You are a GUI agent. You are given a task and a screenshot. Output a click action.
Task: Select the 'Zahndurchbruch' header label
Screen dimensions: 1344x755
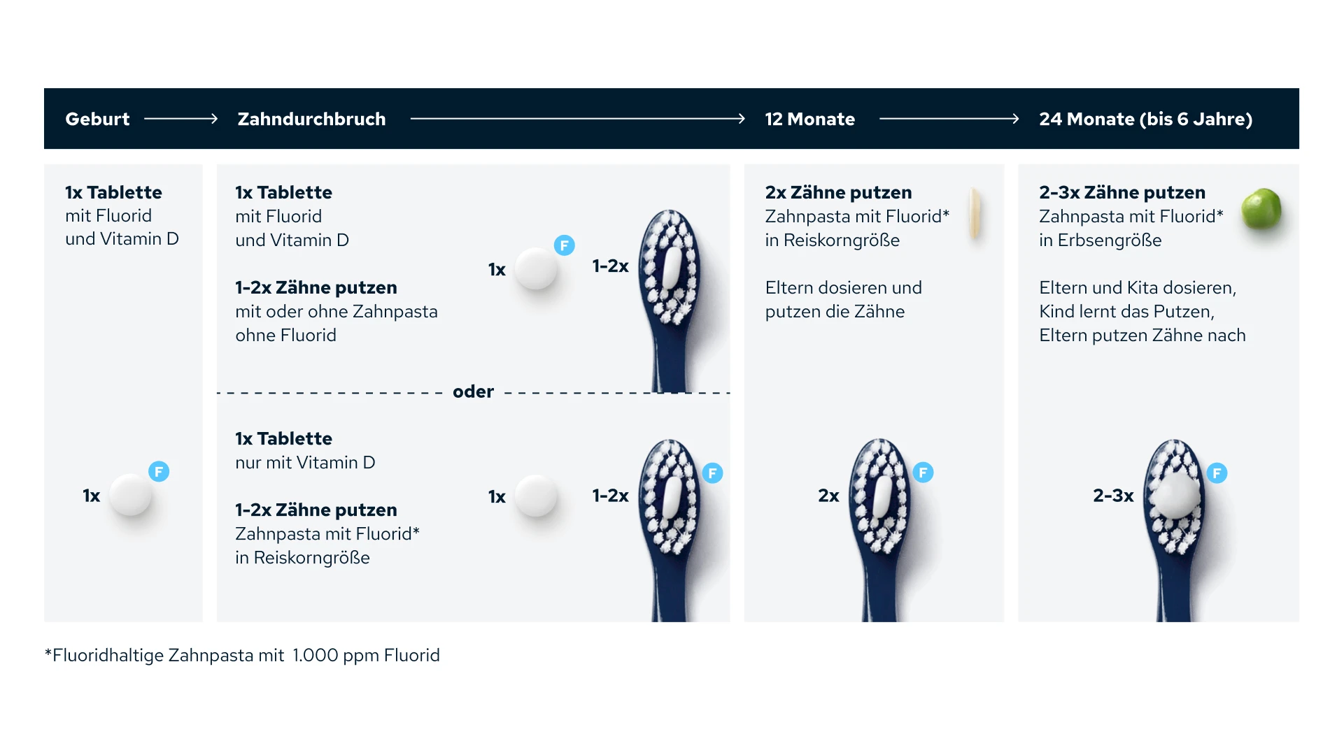click(x=311, y=120)
